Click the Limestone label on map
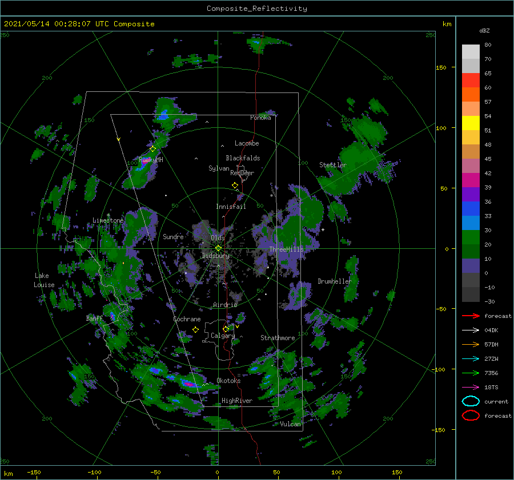Viewport: 514px width, 480px height. coord(108,220)
